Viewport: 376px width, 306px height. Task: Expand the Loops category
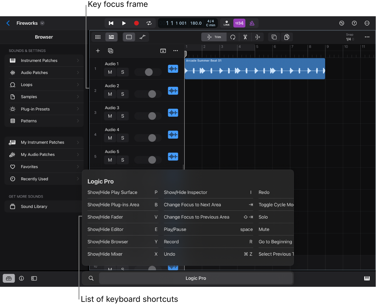point(44,85)
